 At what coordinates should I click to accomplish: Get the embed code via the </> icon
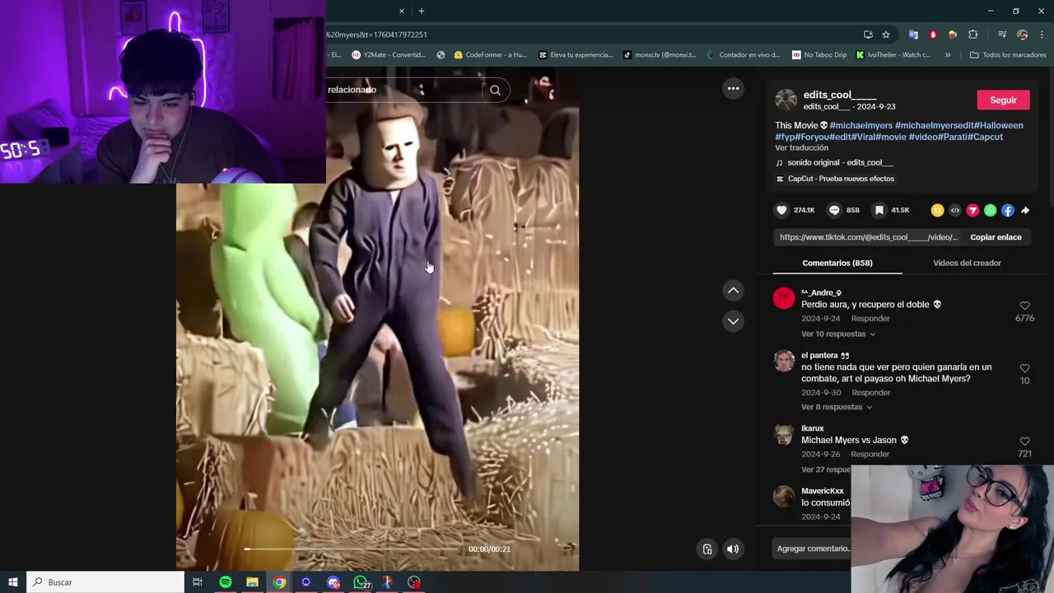[x=955, y=210]
